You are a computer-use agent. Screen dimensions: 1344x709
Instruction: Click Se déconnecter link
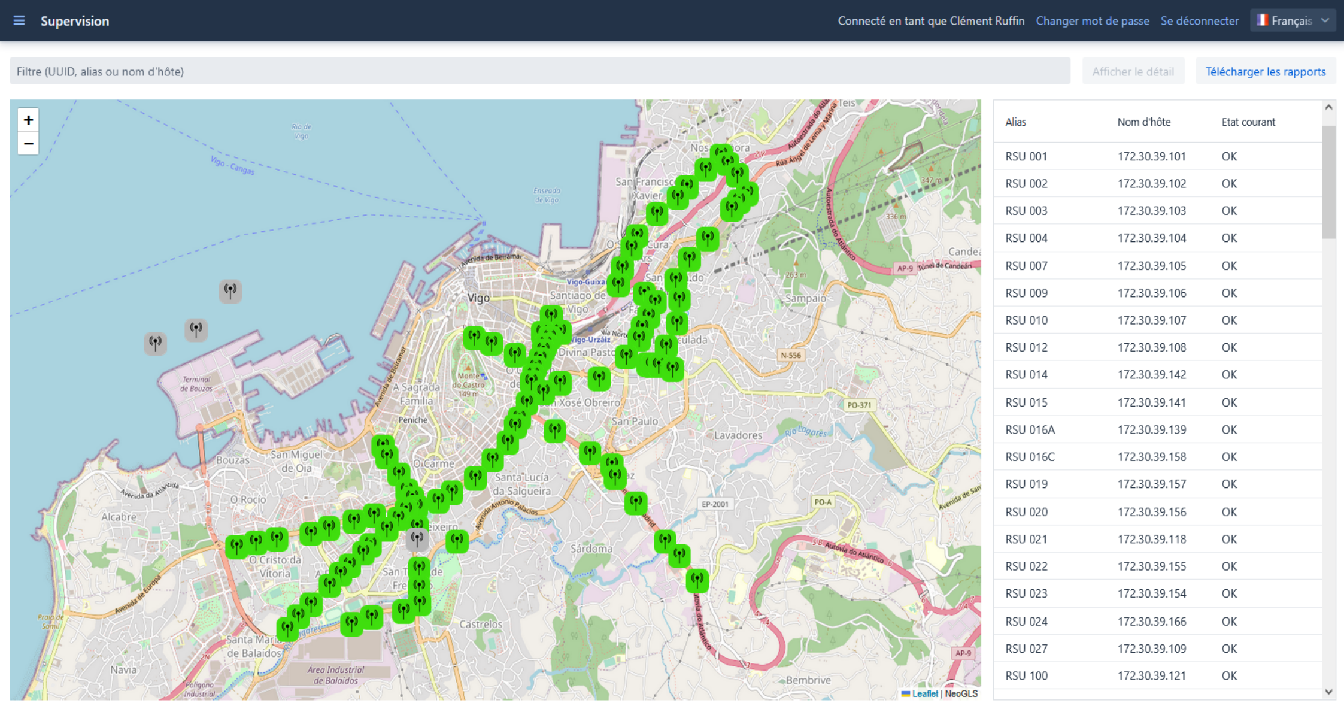tap(1199, 20)
